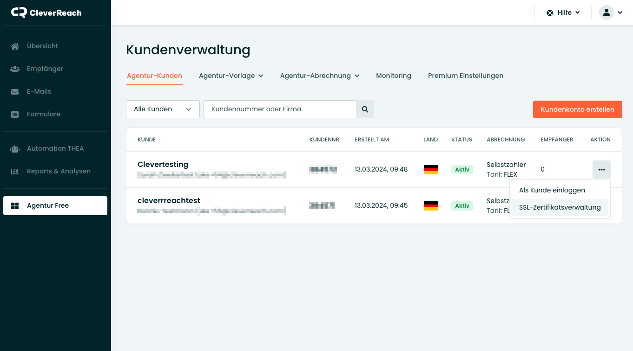Click the Formulare list icon

pos(15,114)
